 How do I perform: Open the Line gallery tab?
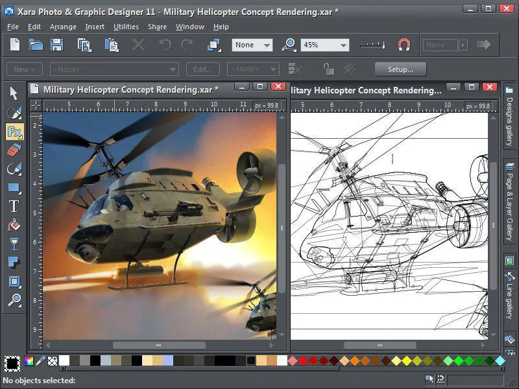[509, 296]
